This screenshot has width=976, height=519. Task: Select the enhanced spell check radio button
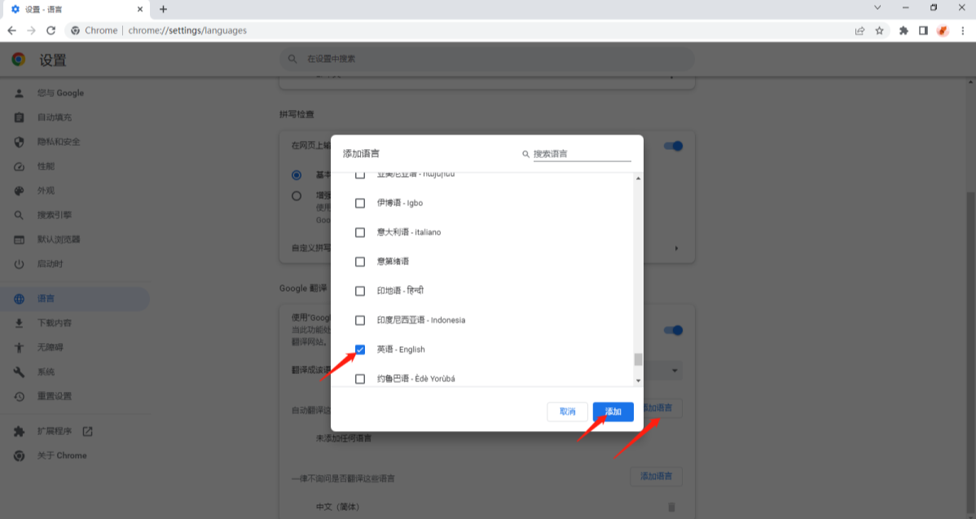coord(297,196)
